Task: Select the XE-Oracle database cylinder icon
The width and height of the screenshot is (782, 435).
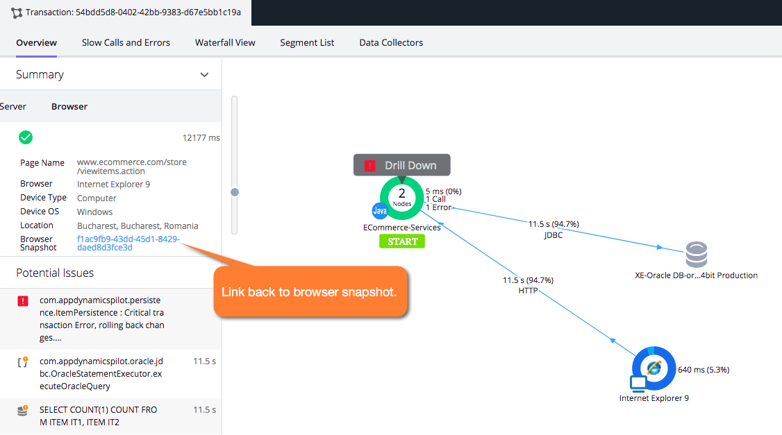Action: (696, 255)
